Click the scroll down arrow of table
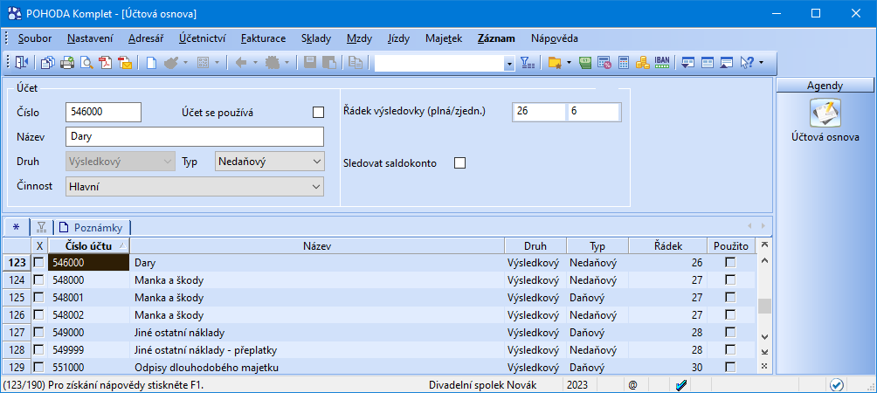 click(764, 336)
